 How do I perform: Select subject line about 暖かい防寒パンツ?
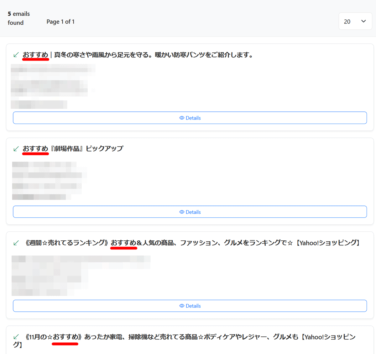point(138,55)
